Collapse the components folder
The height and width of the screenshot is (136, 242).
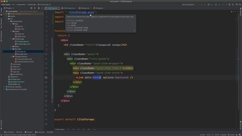point(9,21)
